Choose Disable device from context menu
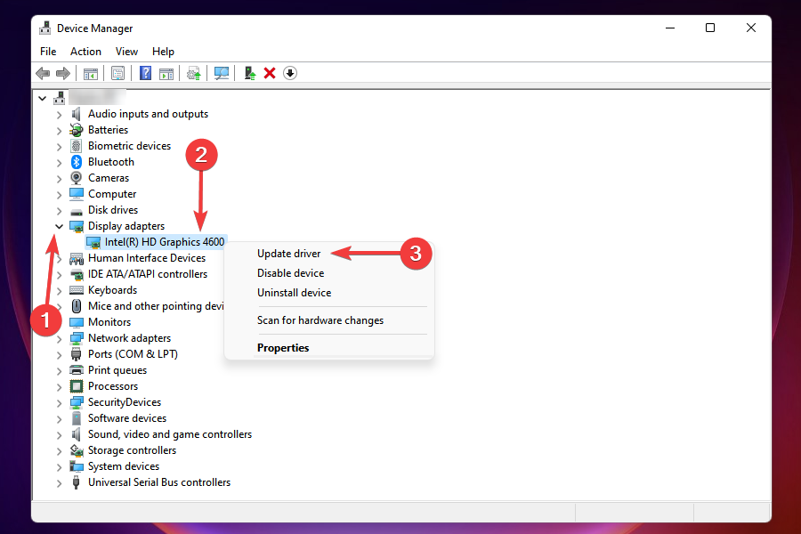 pos(291,273)
